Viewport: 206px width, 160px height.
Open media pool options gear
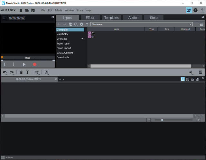pyautogui.click(x=81, y=24)
